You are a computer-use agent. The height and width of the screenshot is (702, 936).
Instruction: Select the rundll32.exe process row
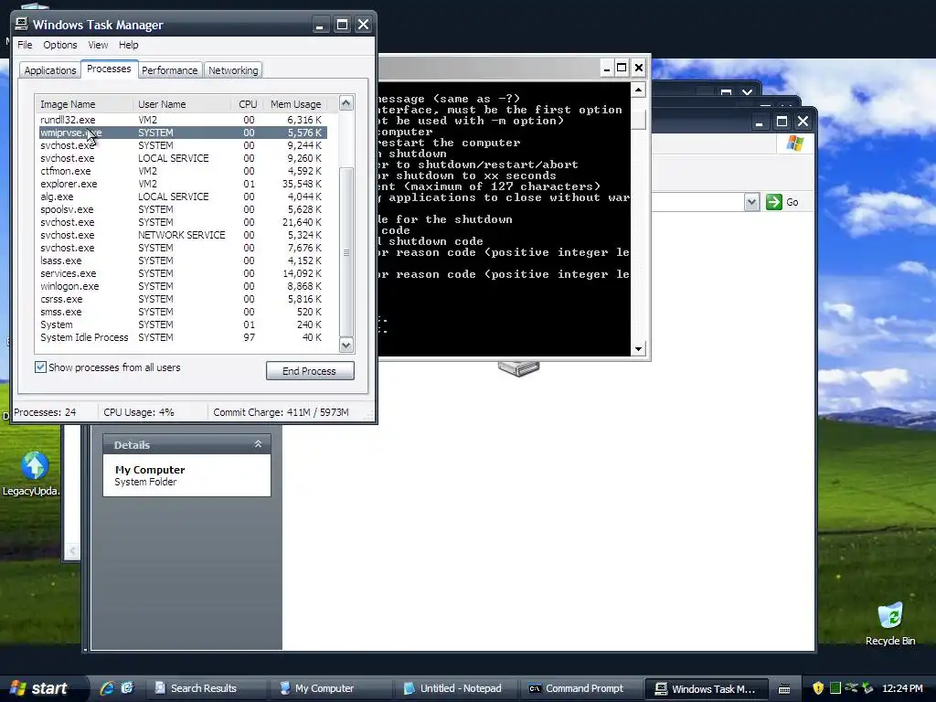click(183, 120)
